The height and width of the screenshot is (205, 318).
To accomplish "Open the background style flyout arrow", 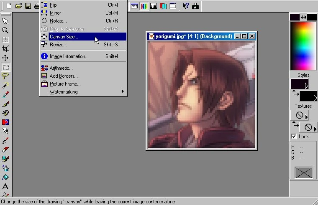I will point(315,98).
